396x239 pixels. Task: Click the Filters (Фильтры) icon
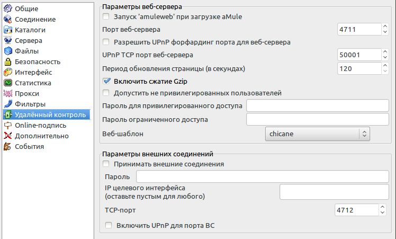coord(8,104)
